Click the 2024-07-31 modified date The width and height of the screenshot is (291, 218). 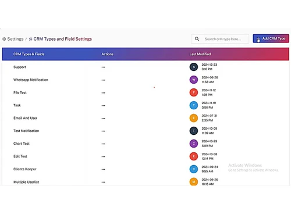click(x=210, y=116)
